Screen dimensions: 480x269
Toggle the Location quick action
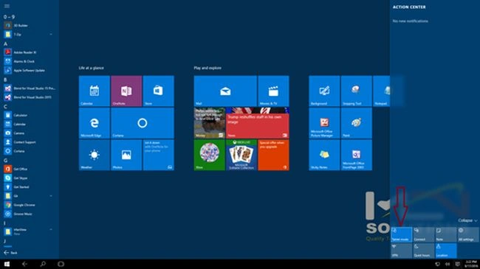point(446,251)
